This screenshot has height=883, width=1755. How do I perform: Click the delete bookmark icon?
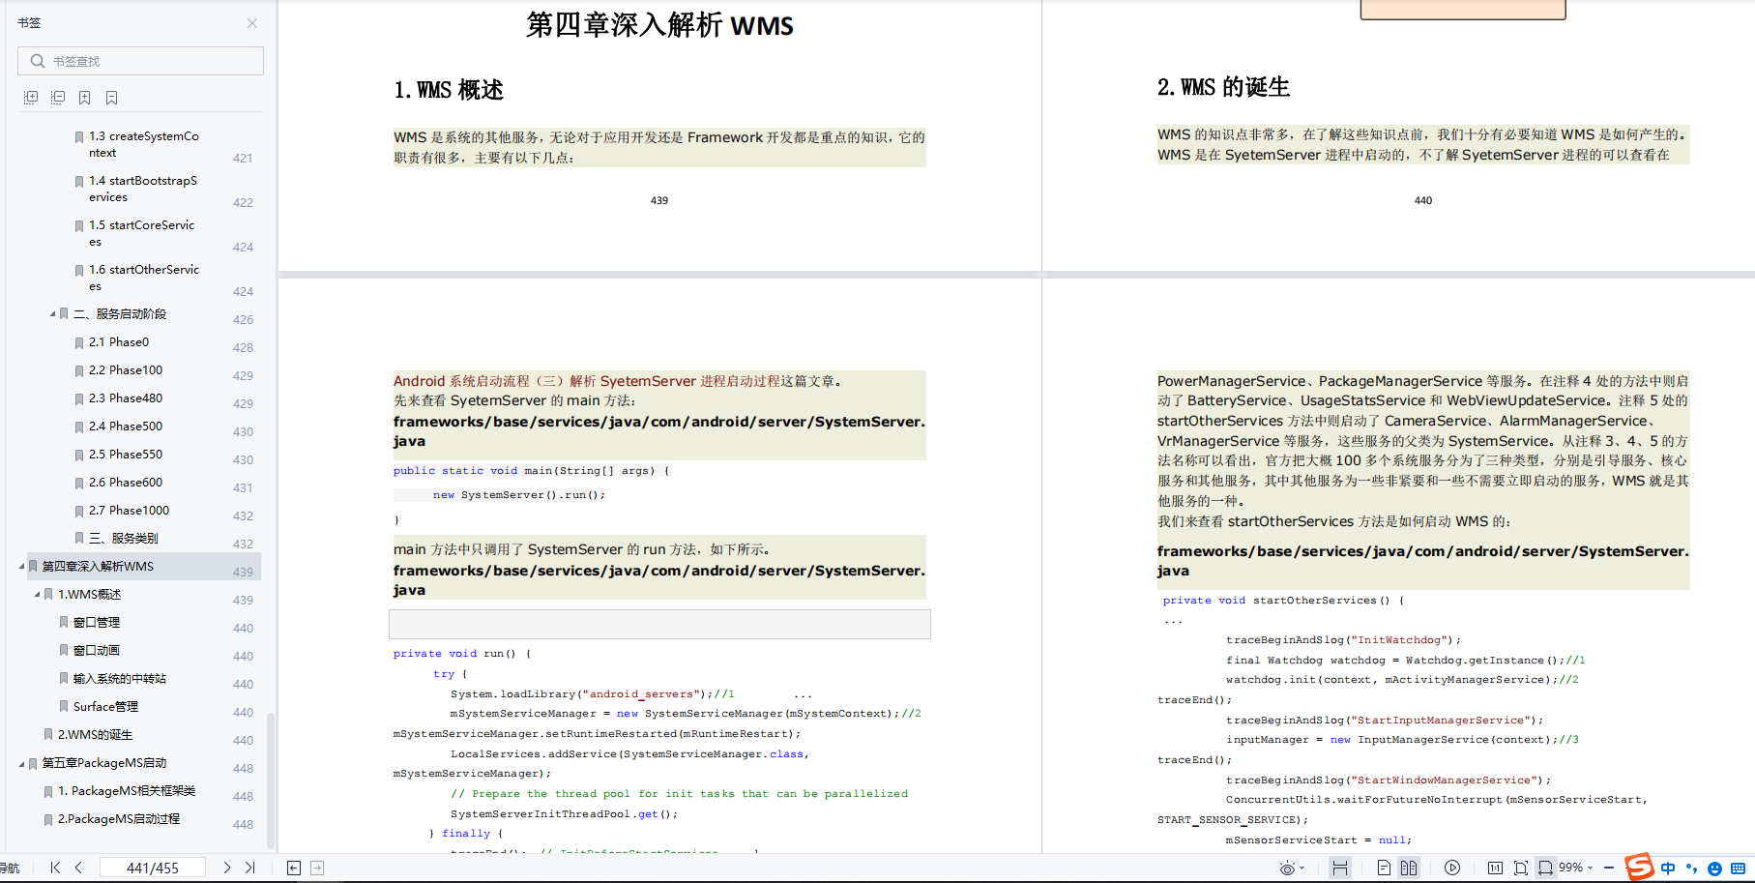tap(112, 98)
